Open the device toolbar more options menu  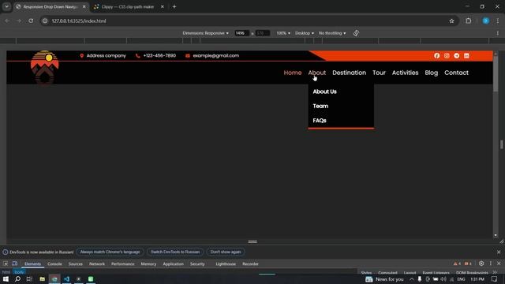pyautogui.click(x=498, y=33)
